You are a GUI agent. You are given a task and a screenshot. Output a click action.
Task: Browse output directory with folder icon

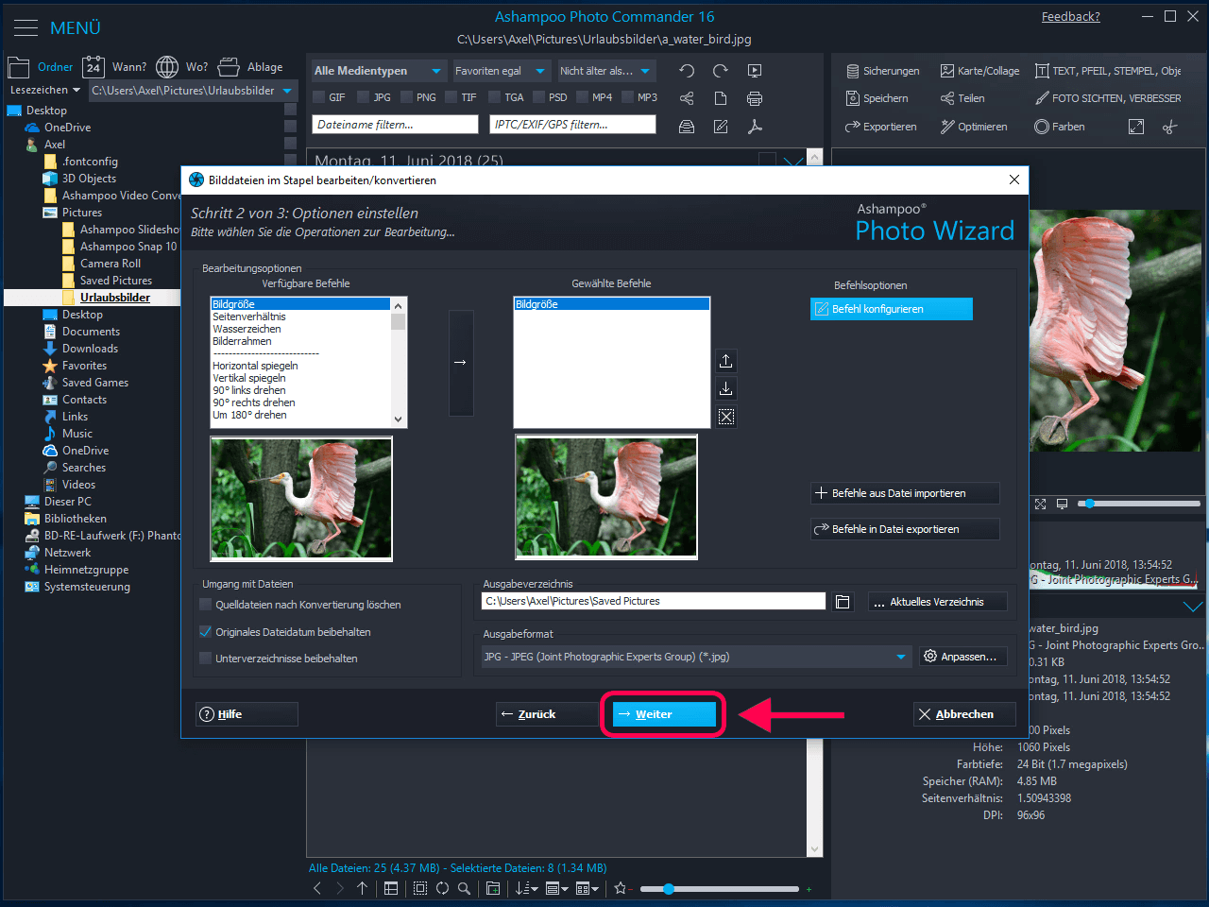(843, 602)
